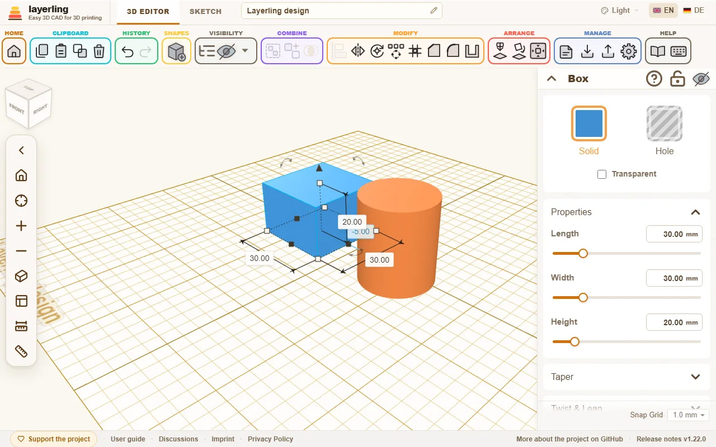Viewport: 716px width, 447px height.
Task: Click Support the project button
Action: 54,439
